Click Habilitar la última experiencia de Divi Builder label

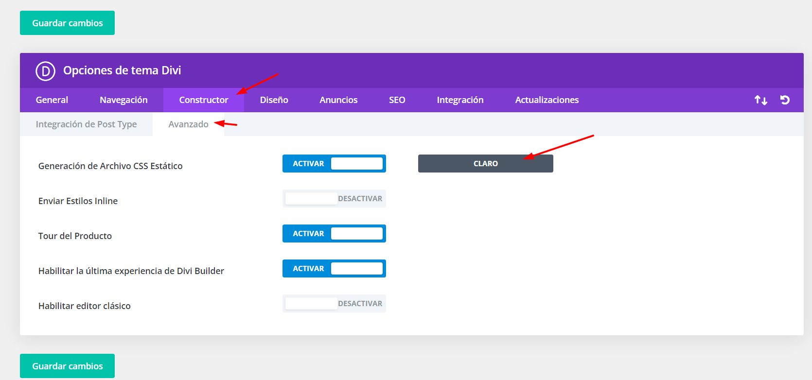131,271
